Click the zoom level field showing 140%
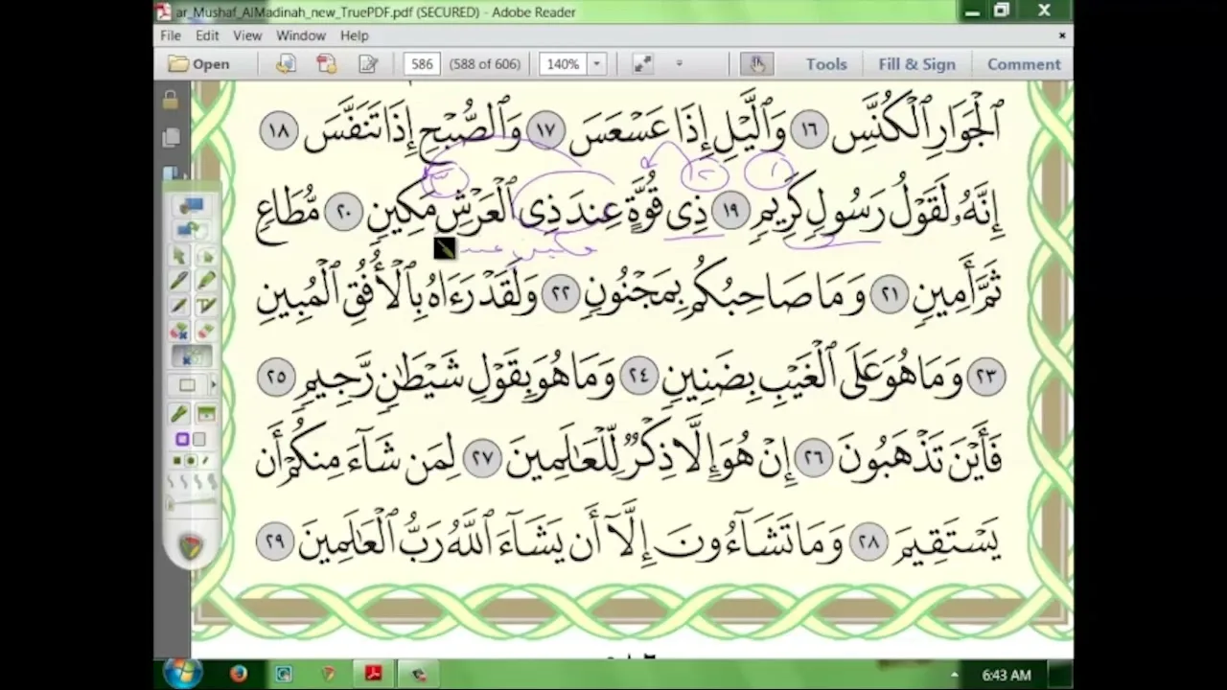The width and height of the screenshot is (1227, 690). pyautogui.click(x=563, y=64)
